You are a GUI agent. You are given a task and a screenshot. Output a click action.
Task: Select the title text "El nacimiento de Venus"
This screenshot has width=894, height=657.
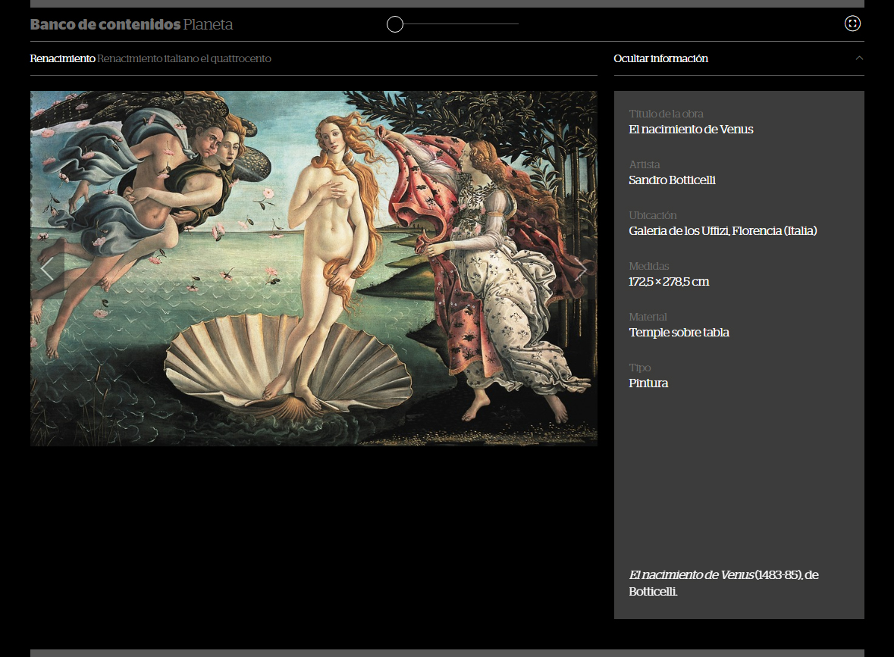[691, 130]
